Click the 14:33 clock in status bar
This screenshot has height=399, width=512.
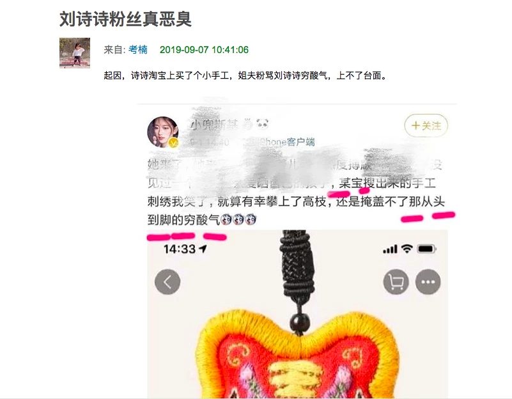(x=179, y=249)
